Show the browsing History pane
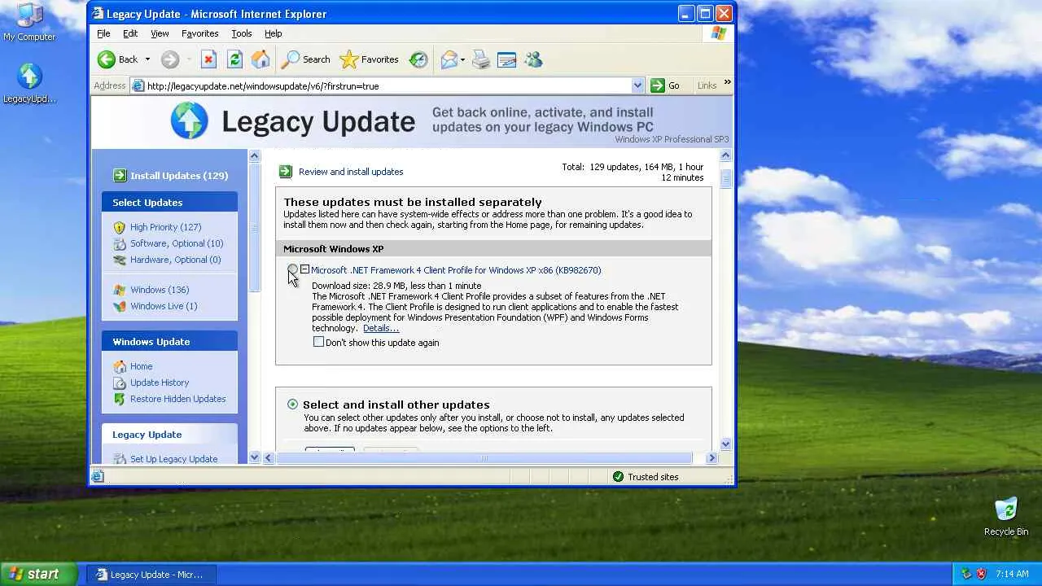The width and height of the screenshot is (1042, 586). (418, 59)
